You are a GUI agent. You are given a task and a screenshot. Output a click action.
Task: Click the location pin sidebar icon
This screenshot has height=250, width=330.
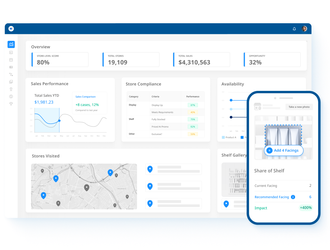tap(11, 89)
